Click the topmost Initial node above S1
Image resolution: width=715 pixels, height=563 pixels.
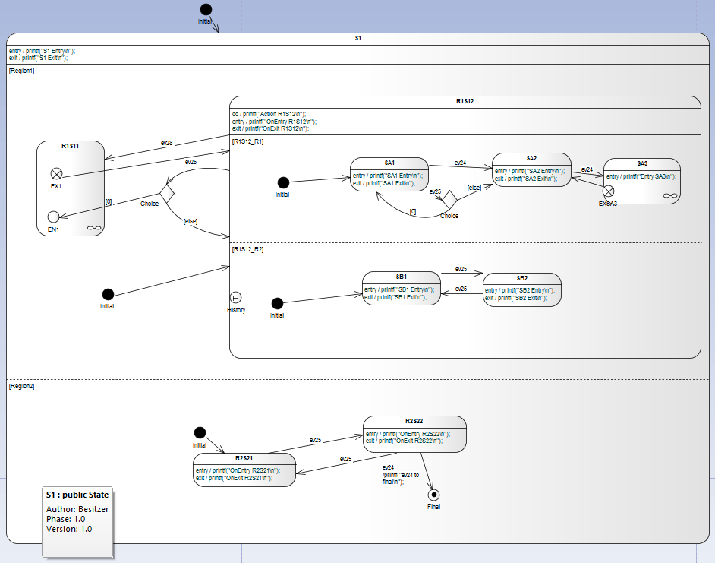pyautogui.click(x=206, y=9)
